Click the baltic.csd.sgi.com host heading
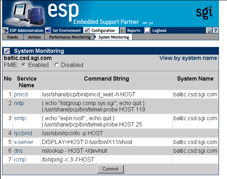The width and height of the screenshot is (227, 179). [x=28, y=58]
